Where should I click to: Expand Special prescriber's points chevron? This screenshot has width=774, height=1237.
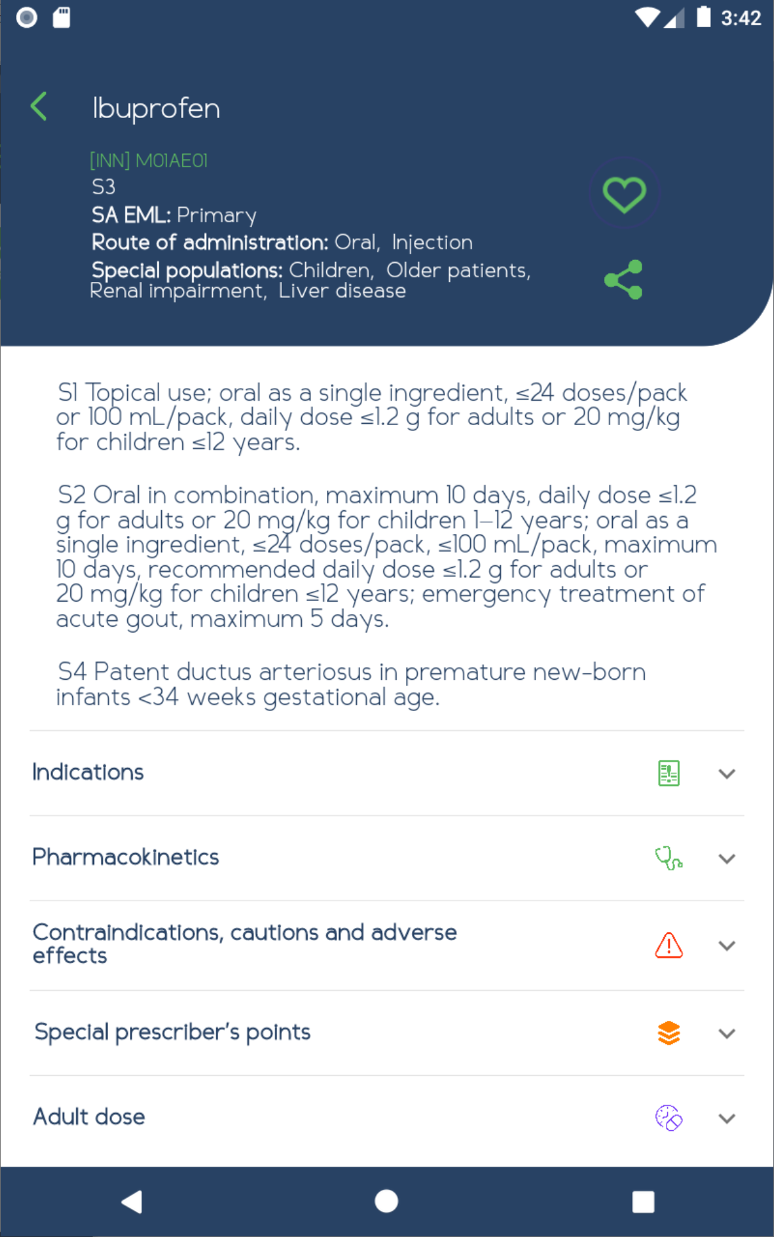coord(727,1033)
